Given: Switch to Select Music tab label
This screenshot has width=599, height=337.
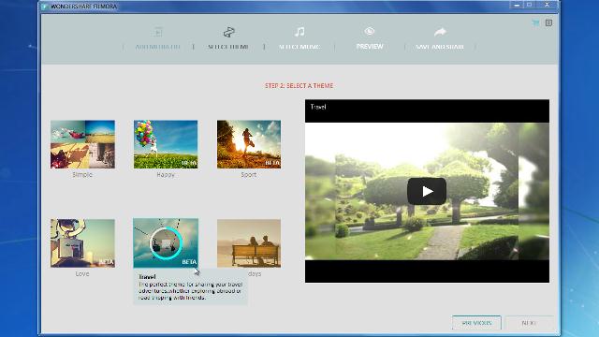Looking at the screenshot, I should point(299,47).
